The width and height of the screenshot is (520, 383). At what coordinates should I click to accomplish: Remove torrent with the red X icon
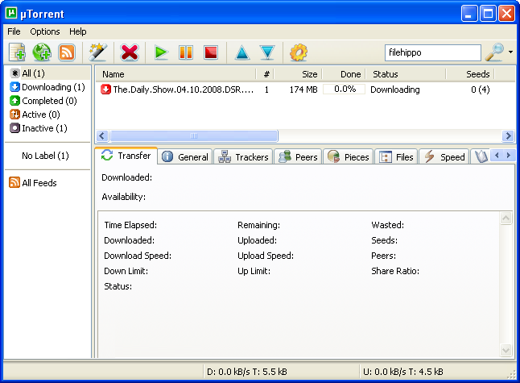(129, 52)
